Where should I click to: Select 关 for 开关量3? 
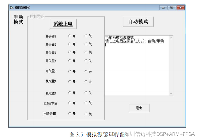click(x=86, y=52)
